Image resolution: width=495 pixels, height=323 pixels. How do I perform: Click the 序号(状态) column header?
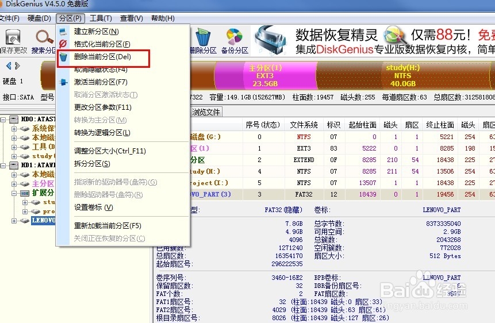click(263, 125)
